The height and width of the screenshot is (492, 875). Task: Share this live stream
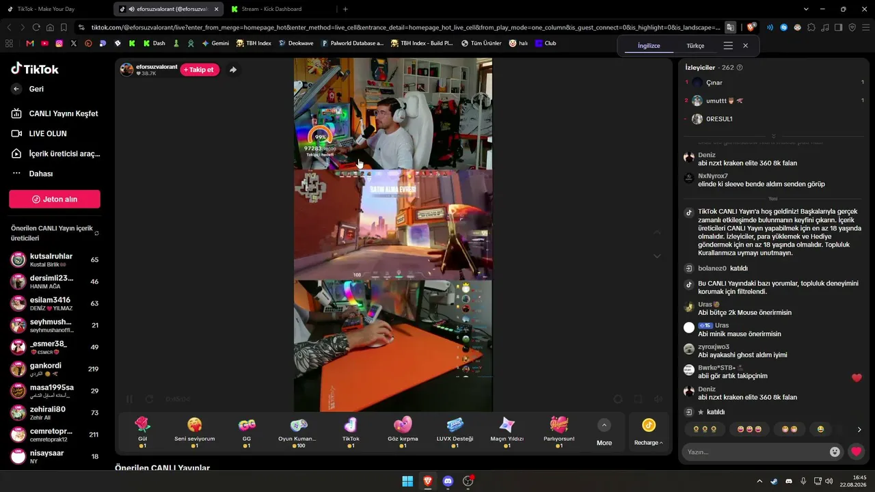[232, 70]
